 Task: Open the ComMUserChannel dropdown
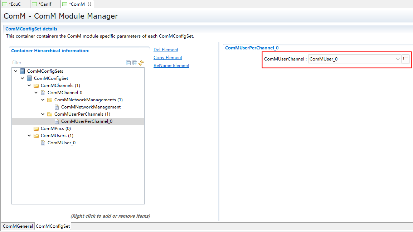(398, 59)
